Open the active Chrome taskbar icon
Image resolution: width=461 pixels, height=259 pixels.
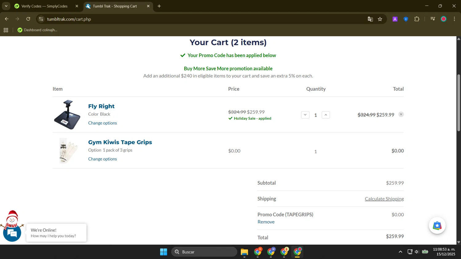(x=297, y=252)
